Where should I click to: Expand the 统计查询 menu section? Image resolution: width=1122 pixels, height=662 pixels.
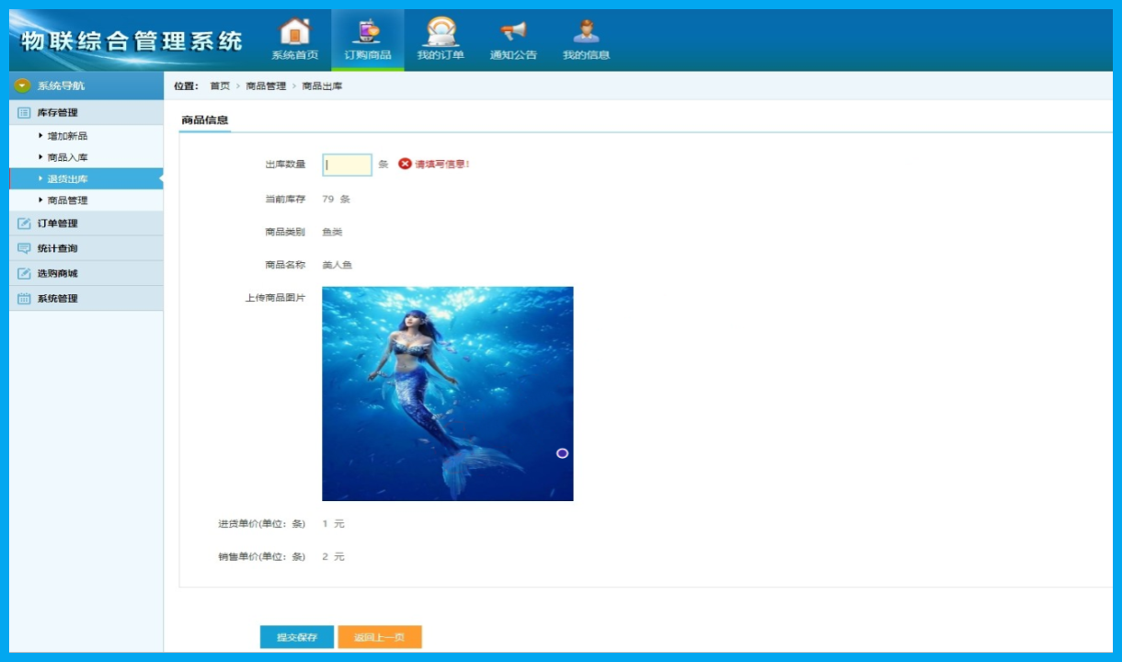86,248
